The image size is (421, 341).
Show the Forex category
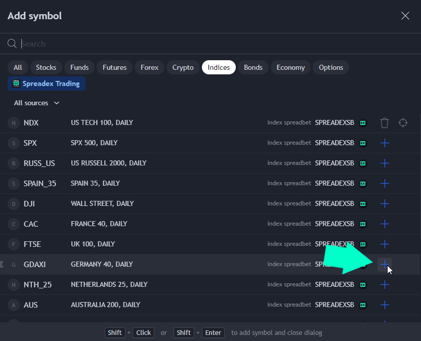pyautogui.click(x=149, y=67)
